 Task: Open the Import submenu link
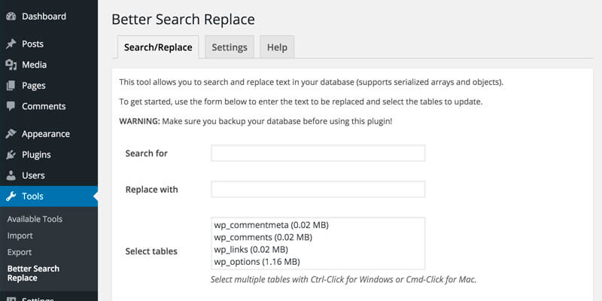20,236
